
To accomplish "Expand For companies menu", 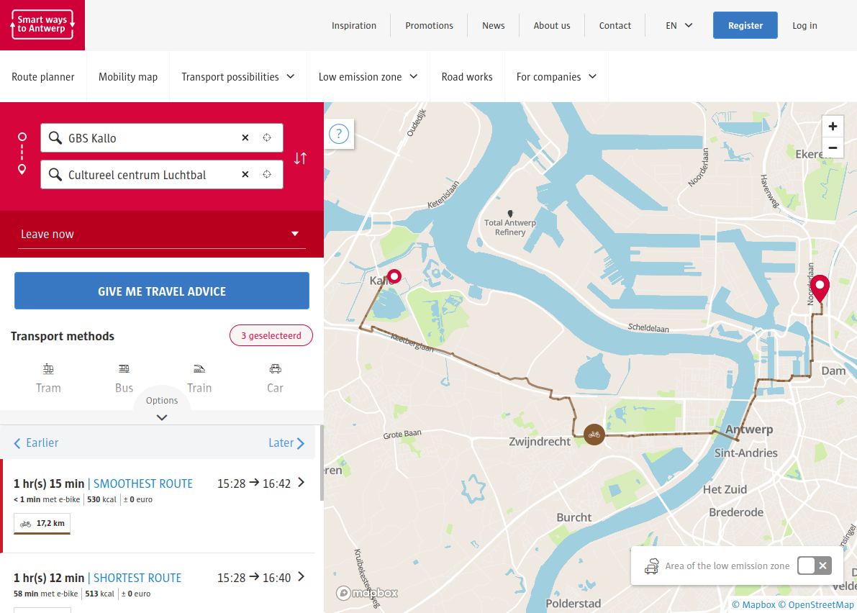I will [x=556, y=76].
